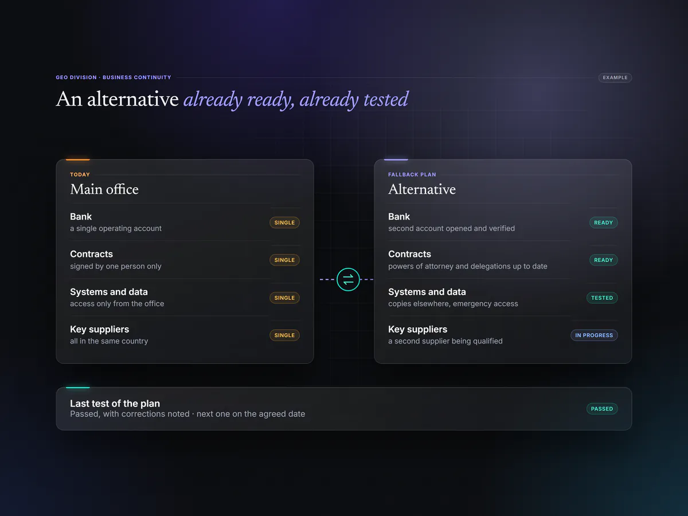Screen dimensions: 688x516
Task: Select the "Main office" card title
Action: point(104,189)
